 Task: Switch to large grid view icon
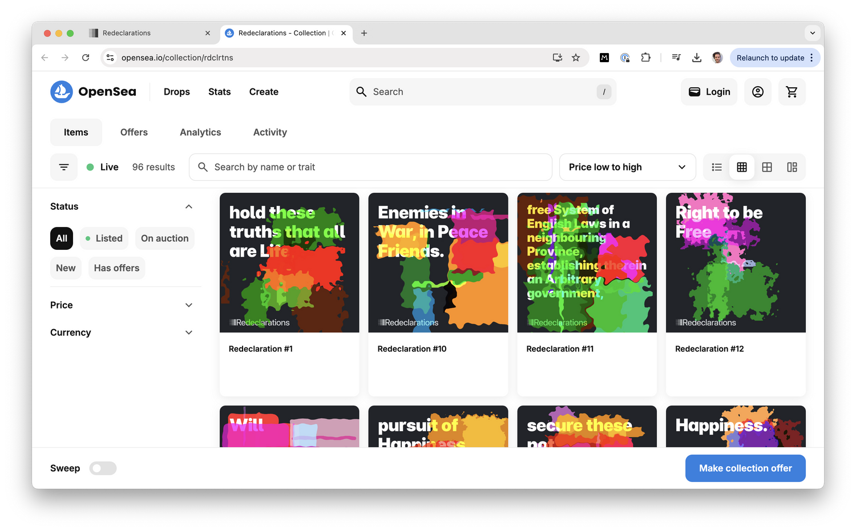point(767,167)
